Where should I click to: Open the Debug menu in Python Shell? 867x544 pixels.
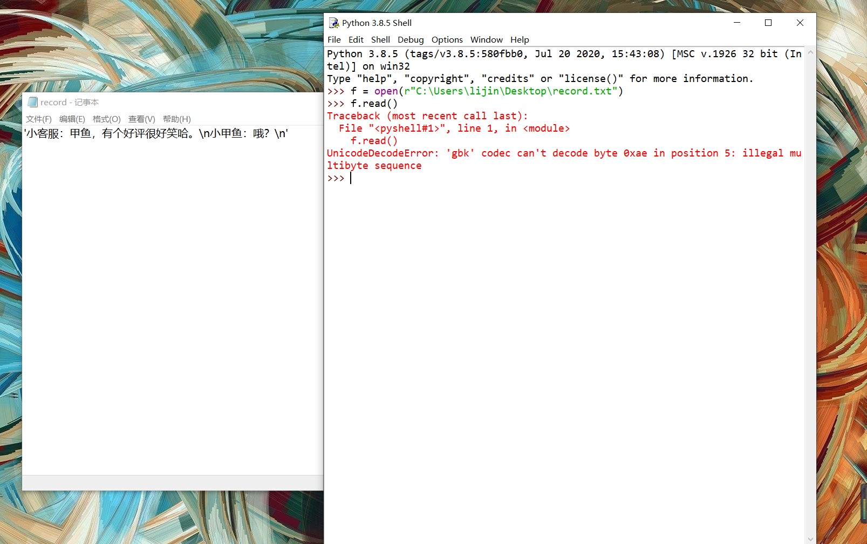[411, 39]
